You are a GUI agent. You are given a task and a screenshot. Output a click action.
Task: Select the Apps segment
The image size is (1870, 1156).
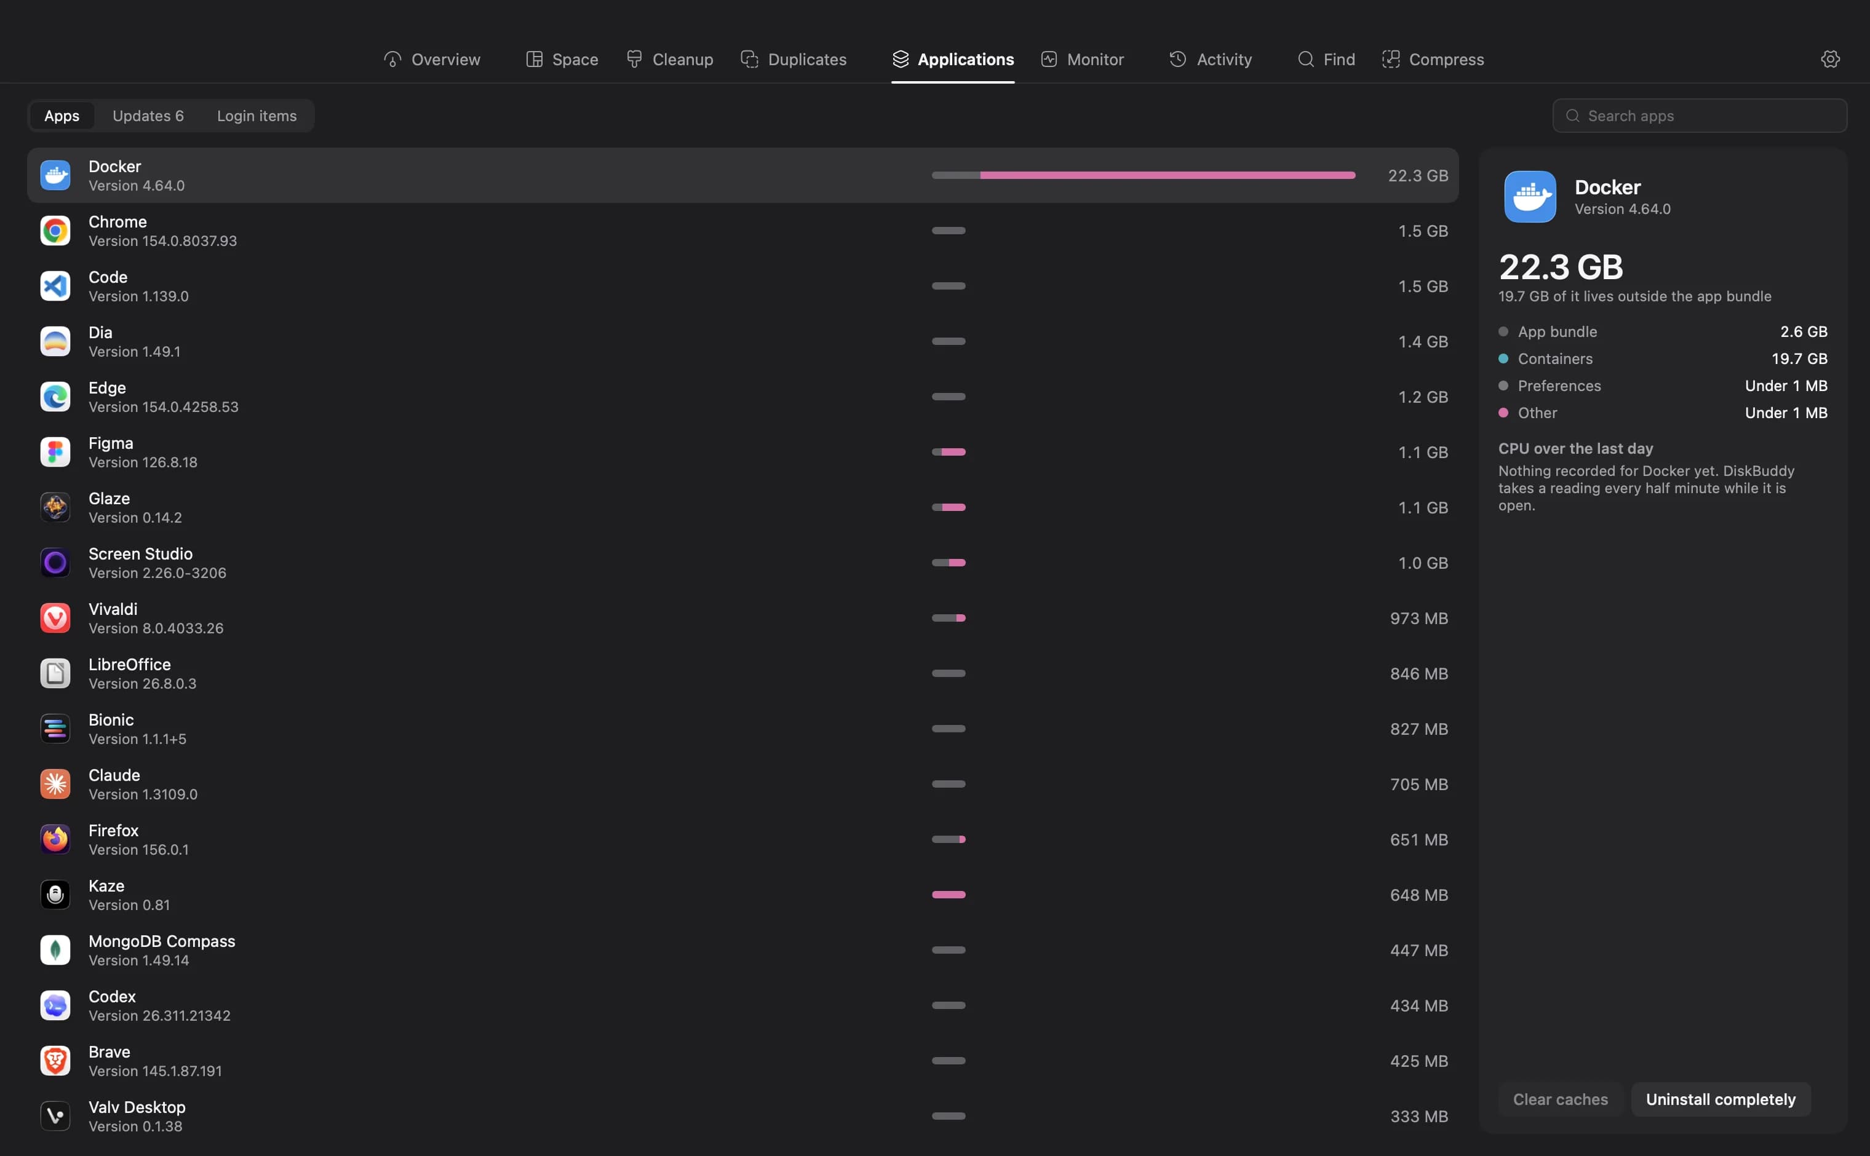tap(62, 116)
